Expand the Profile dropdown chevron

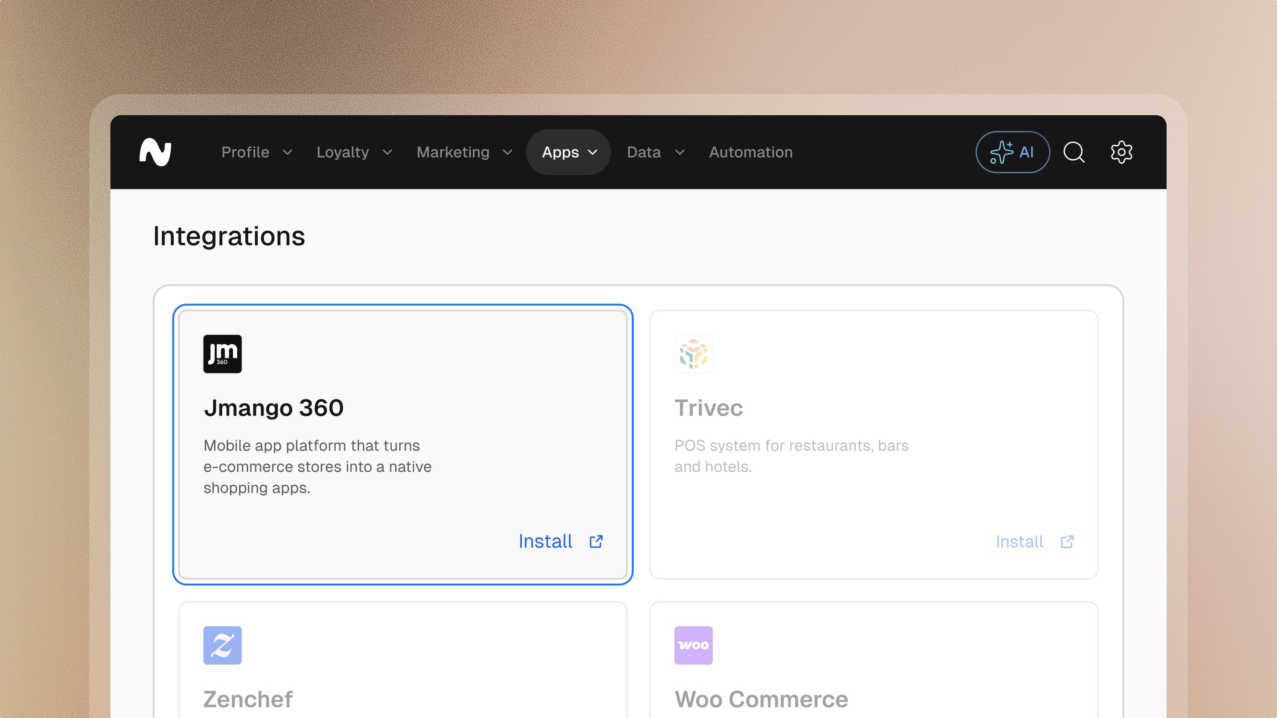[x=287, y=152]
